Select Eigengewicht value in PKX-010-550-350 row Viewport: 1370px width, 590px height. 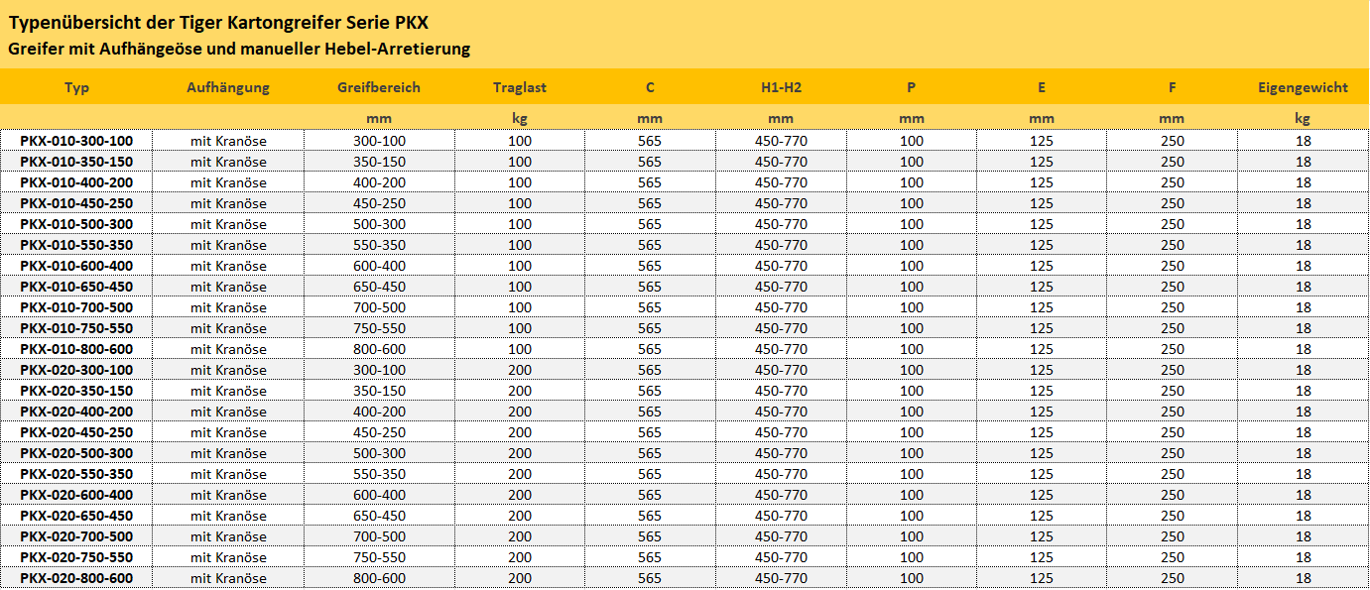coord(1303,245)
